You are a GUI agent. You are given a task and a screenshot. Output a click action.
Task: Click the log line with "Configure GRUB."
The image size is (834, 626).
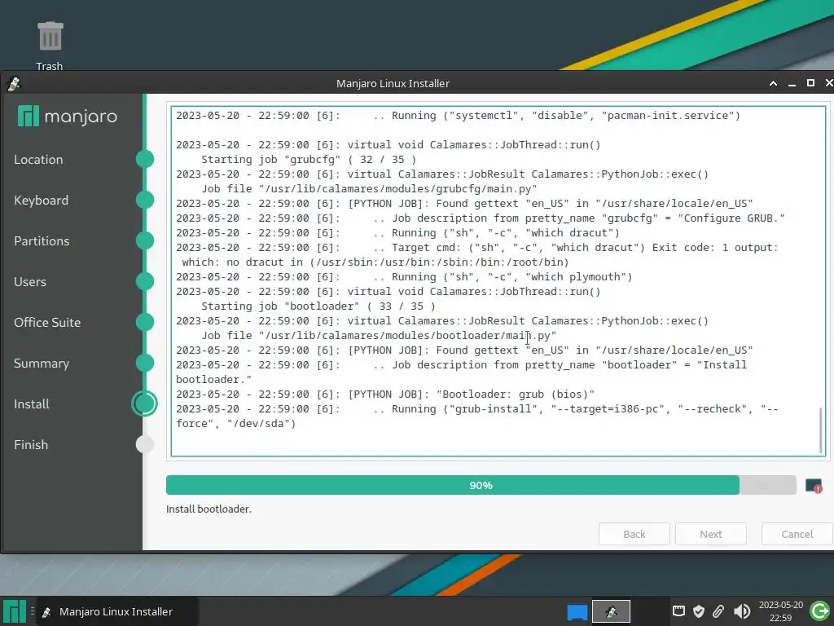tap(481, 218)
